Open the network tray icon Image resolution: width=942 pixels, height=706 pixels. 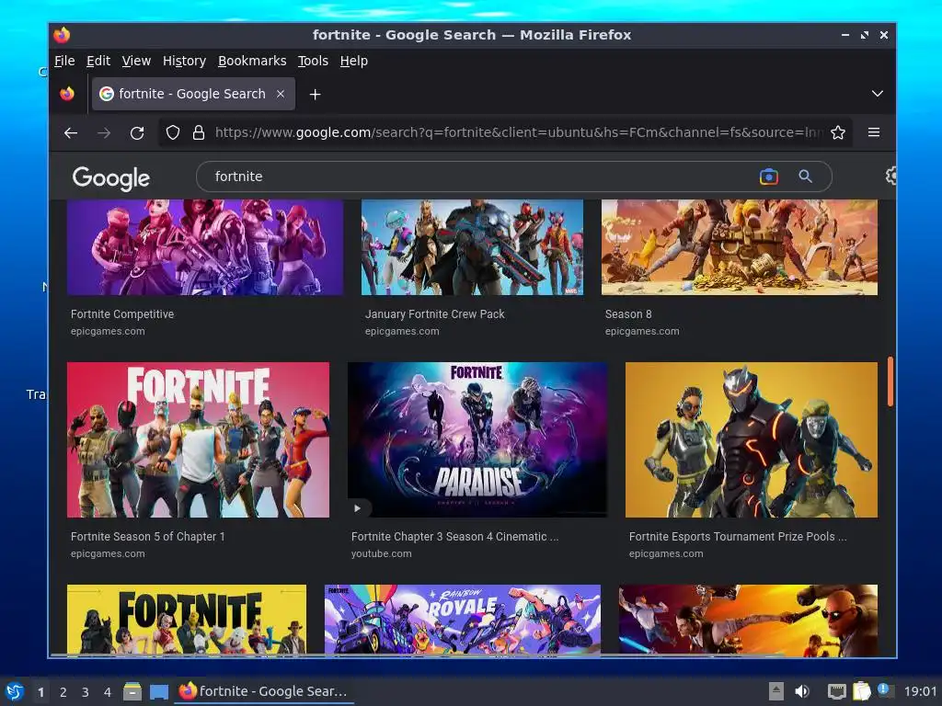837,691
